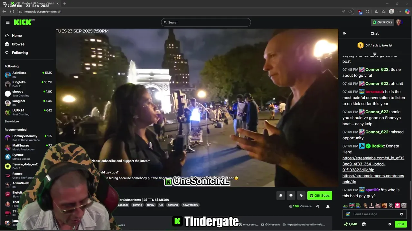The height and width of the screenshot is (231, 412).
Task: Open DommyxMommy recommended channel
Action: tap(28, 138)
